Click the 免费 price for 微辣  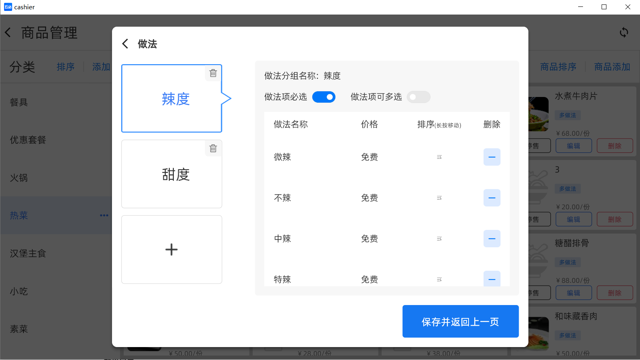coord(370,157)
